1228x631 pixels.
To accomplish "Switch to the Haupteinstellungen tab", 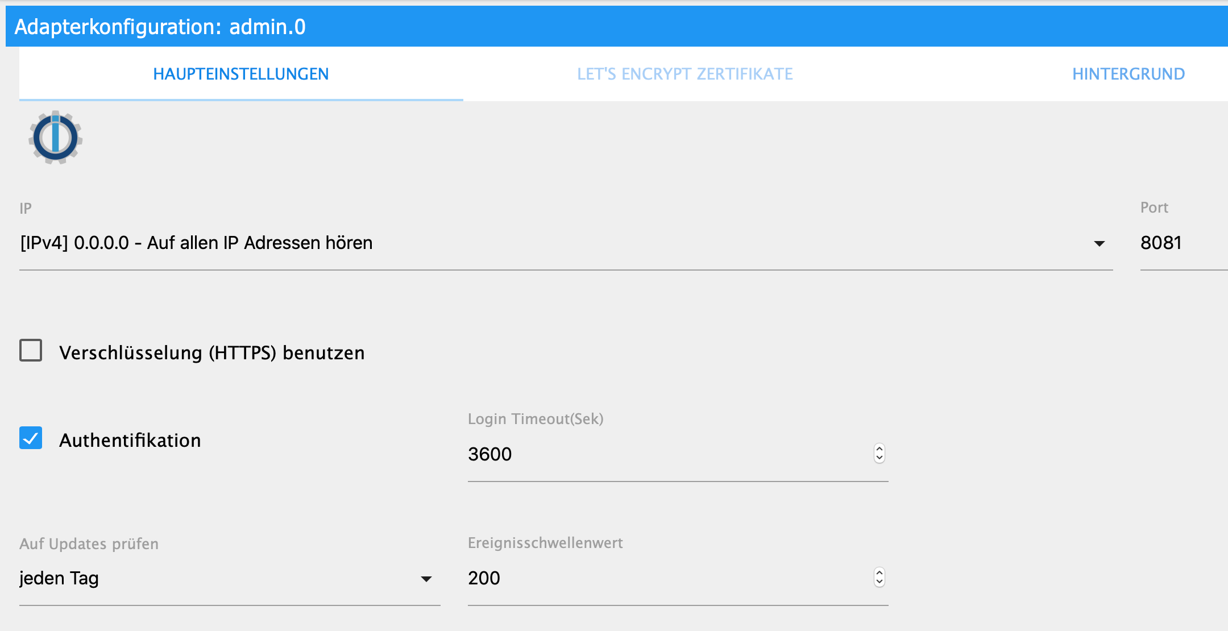I will click(240, 74).
